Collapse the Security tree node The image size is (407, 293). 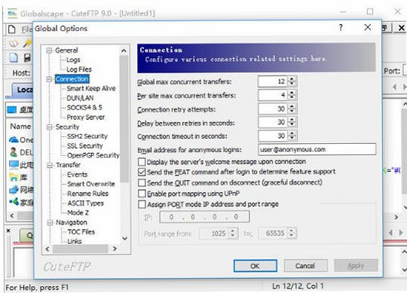tap(49, 127)
